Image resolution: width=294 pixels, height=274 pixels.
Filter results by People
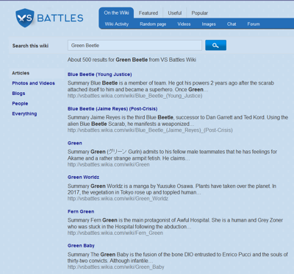(x=20, y=104)
